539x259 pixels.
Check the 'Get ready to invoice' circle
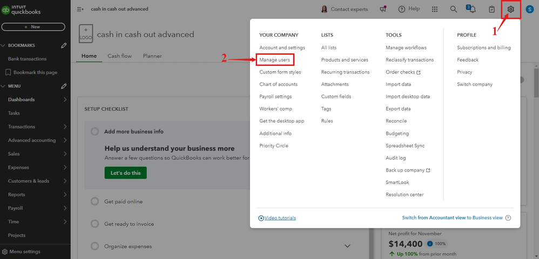pyautogui.click(x=95, y=224)
